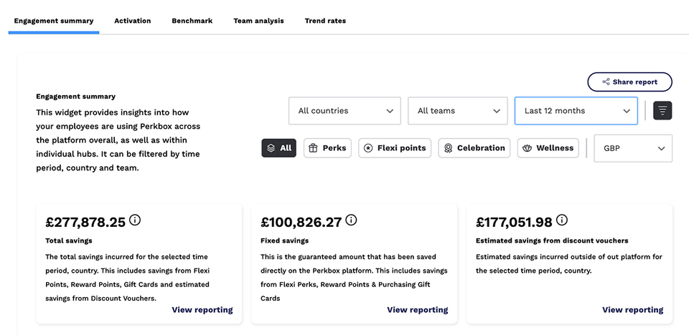Toggle the All hubs filter chip
This screenshot has width=689, height=335.
click(278, 148)
